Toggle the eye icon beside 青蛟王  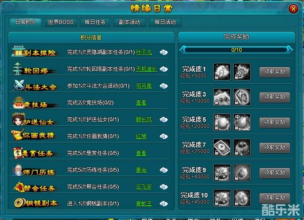164,204
